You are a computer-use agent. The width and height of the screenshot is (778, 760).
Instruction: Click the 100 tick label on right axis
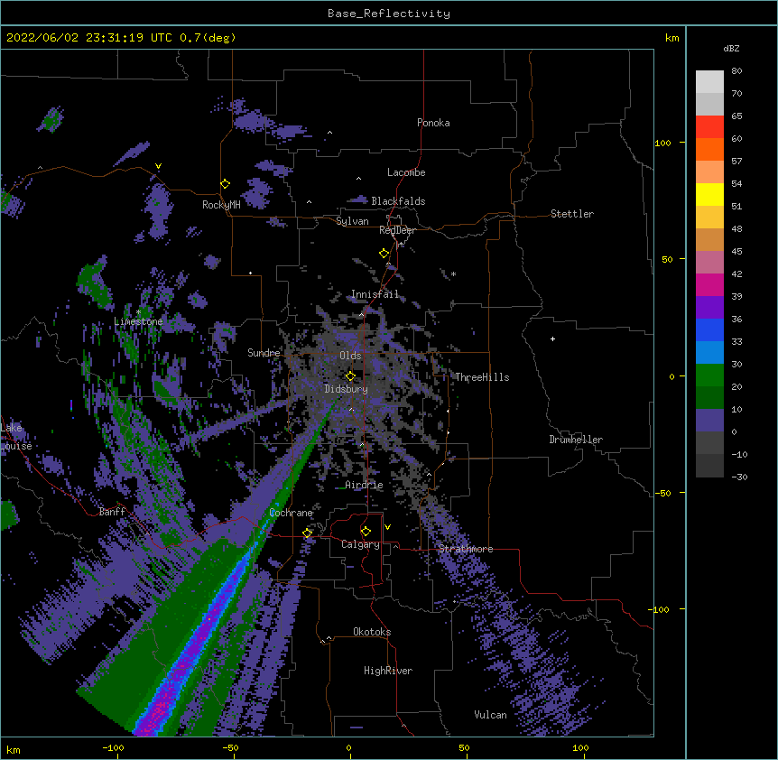(x=662, y=144)
